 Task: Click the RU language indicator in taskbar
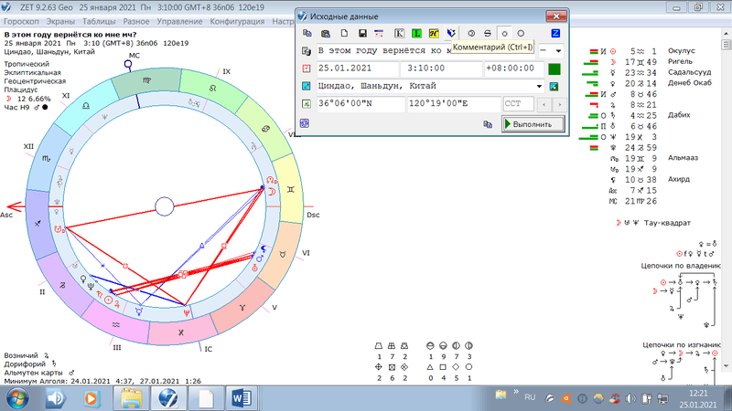(x=529, y=397)
